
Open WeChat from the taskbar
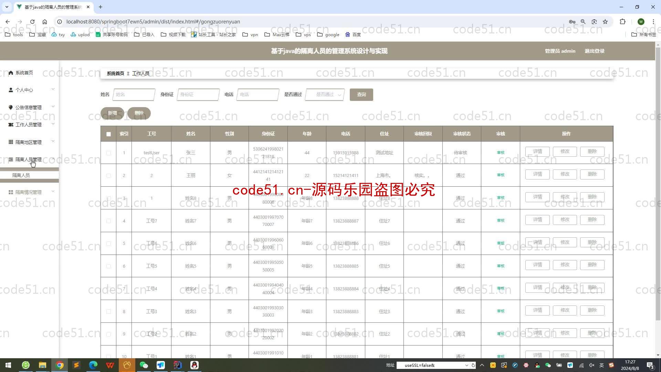pos(144,365)
